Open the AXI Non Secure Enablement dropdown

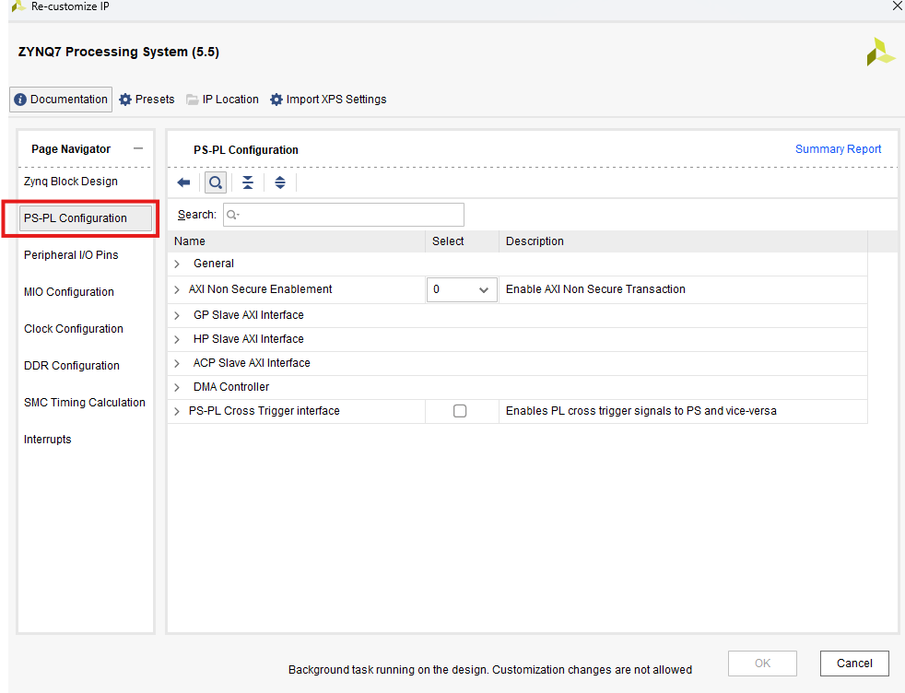(x=462, y=289)
